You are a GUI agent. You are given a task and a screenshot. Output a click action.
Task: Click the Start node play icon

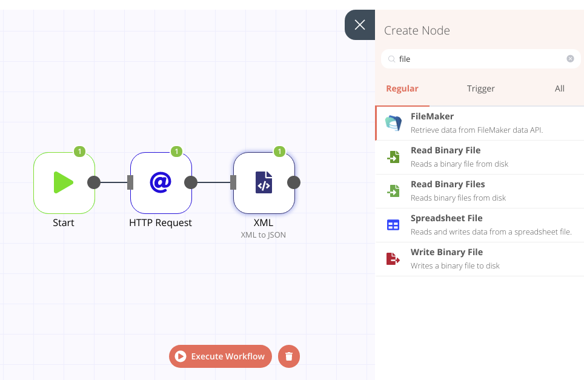[x=64, y=182]
